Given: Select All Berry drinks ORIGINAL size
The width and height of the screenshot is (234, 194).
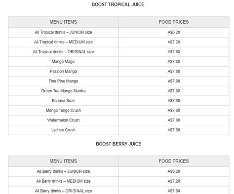Looking at the screenshot, I should click(63, 191).
